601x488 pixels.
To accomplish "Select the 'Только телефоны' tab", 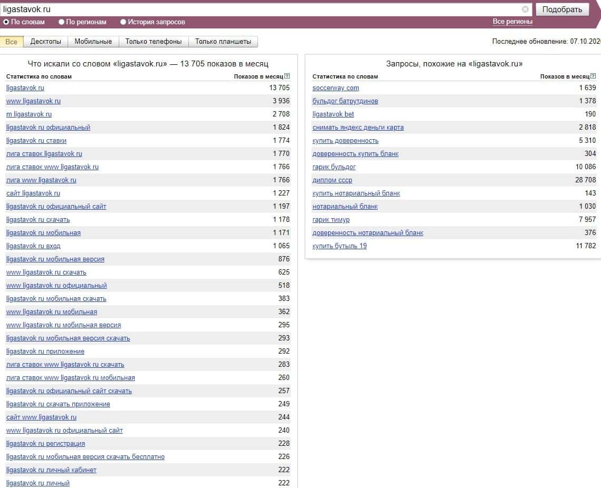I will [154, 42].
